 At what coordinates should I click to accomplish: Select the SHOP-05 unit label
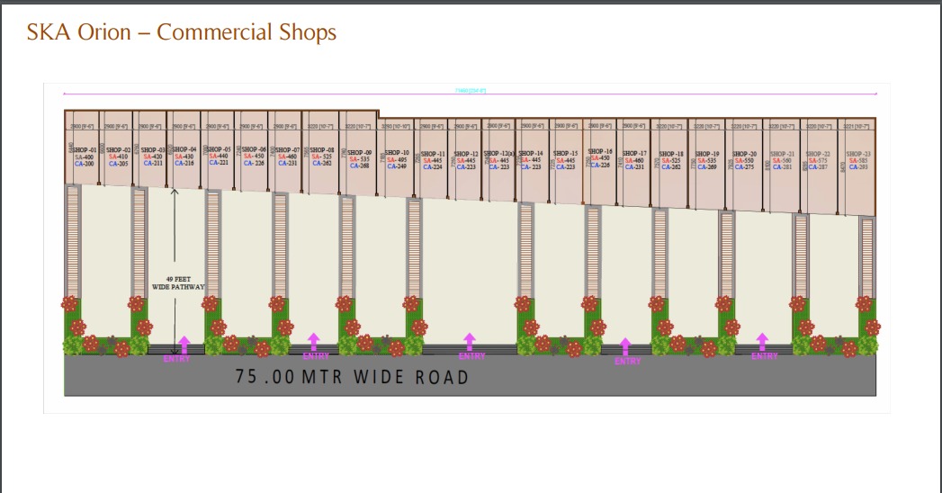(220, 149)
